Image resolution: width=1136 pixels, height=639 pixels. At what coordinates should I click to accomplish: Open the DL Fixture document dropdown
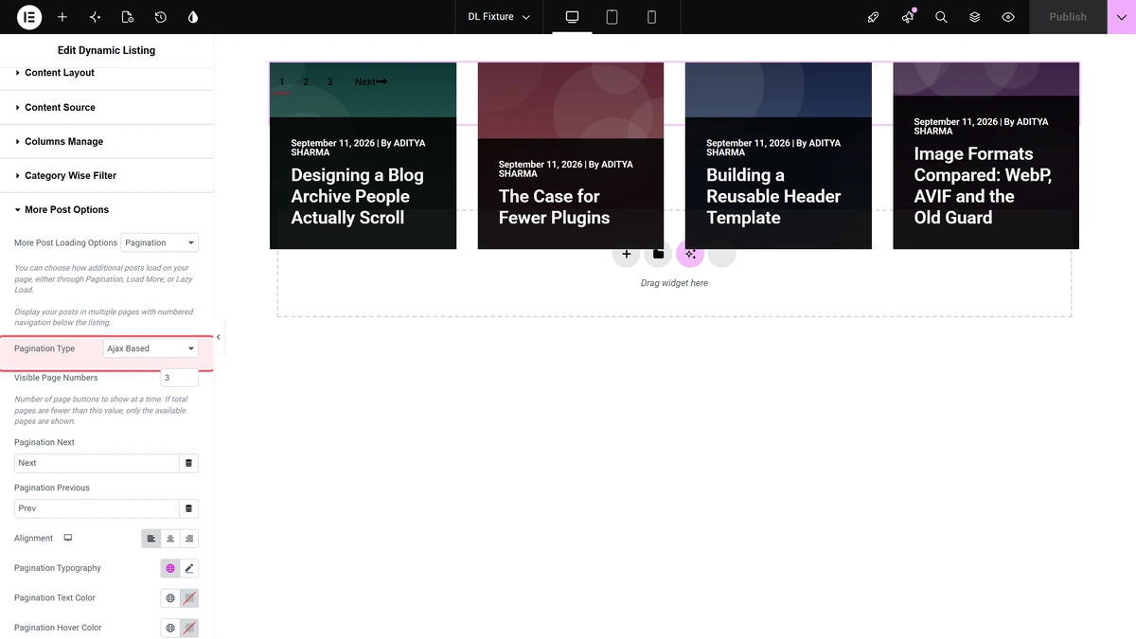click(499, 17)
